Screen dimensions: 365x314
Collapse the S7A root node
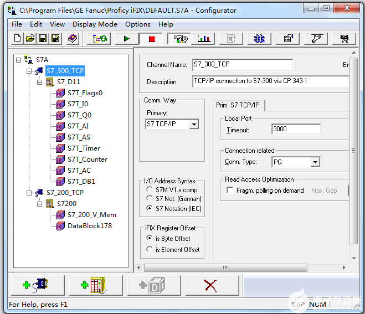point(18,60)
